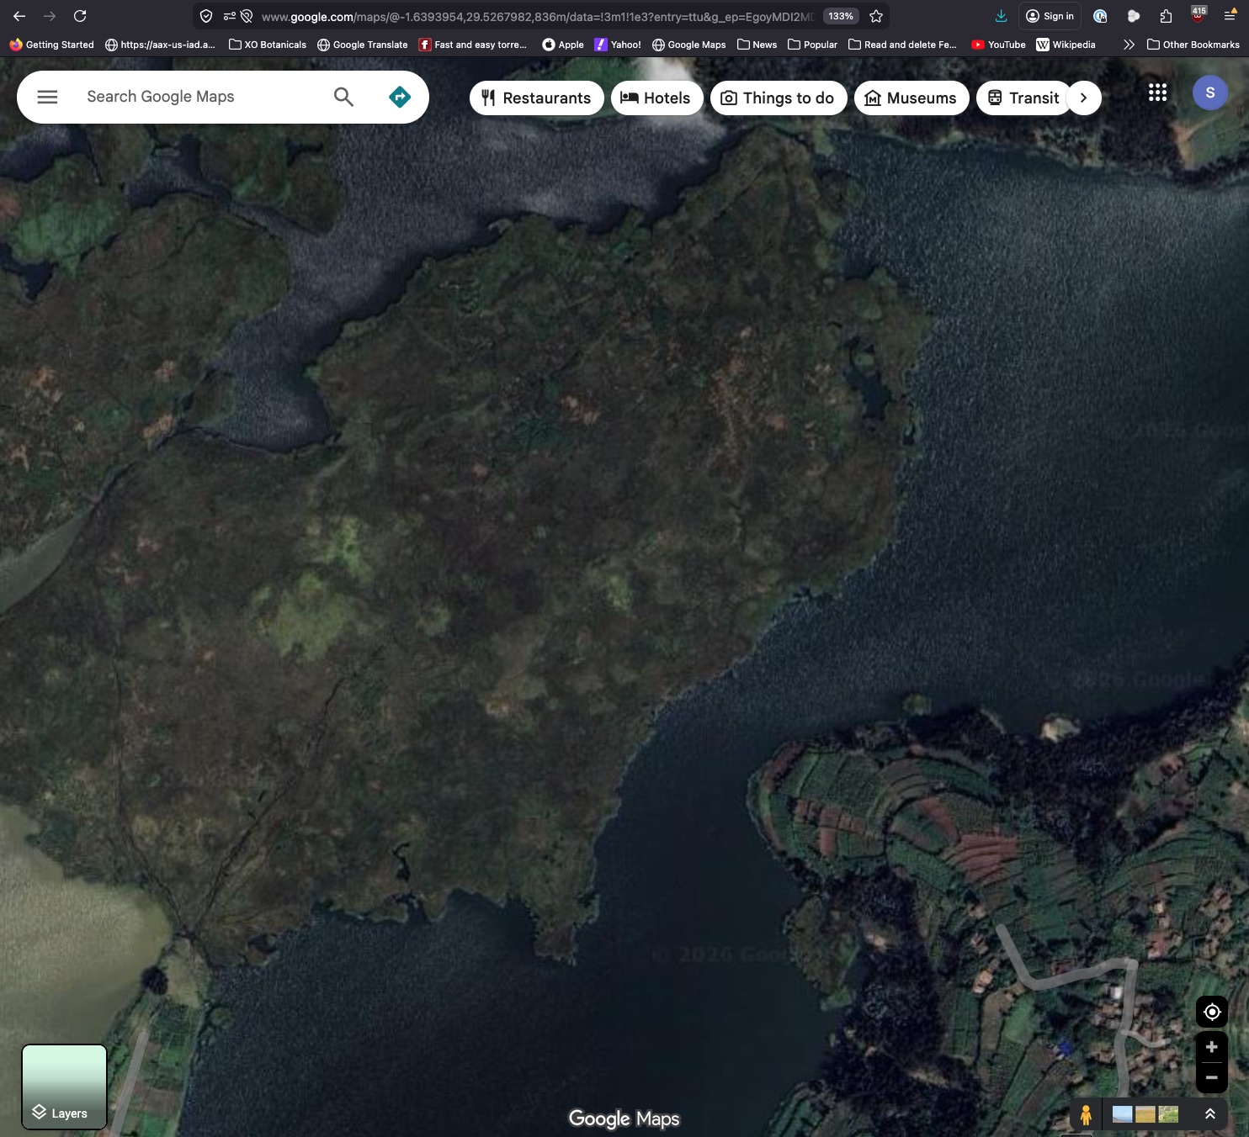The height and width of the screenshot is (1137, 1249).
Task: Click the show your location button
Action: coord(1212,1012)
